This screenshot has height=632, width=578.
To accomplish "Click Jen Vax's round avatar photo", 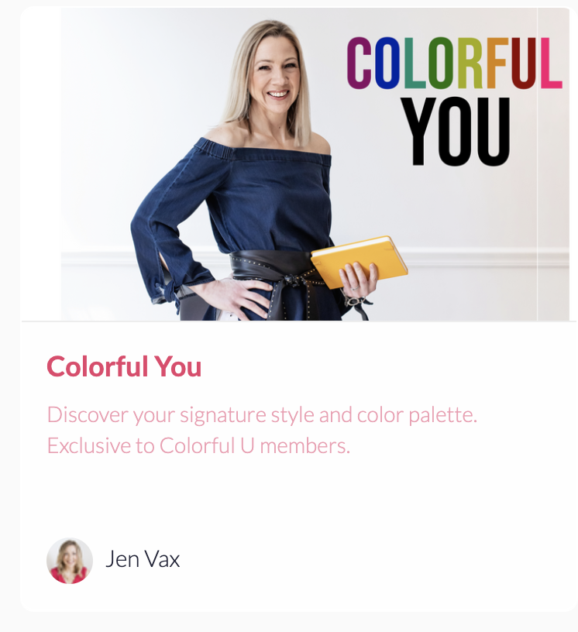I will click(x=70, y=561).
